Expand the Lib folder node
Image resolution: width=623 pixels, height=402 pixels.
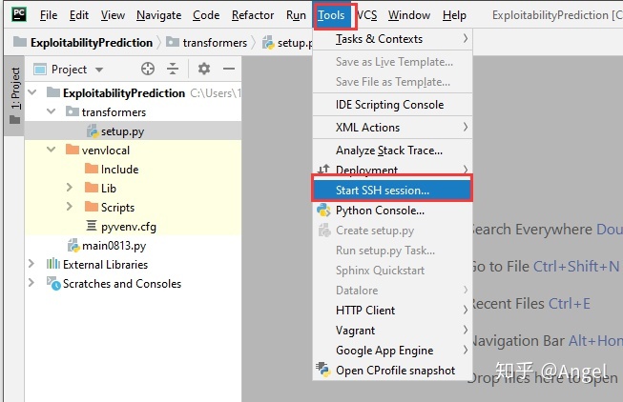click(x=70, y=188)
